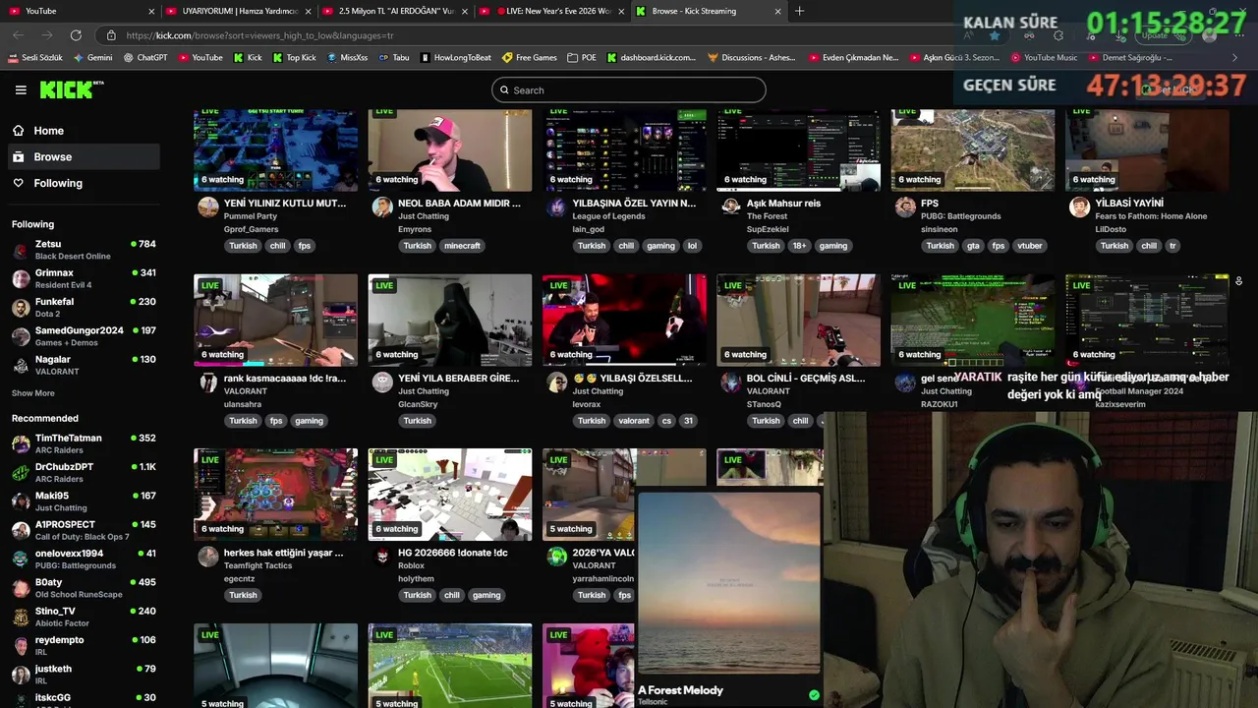This screenshot has height=708, width=1258.
Task: Switch to the 2.5 Milyon TL tab
Action: coord(395,11)
